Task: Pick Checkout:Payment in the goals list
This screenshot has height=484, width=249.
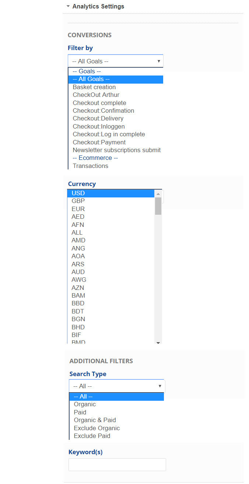Action: point(99,142)
